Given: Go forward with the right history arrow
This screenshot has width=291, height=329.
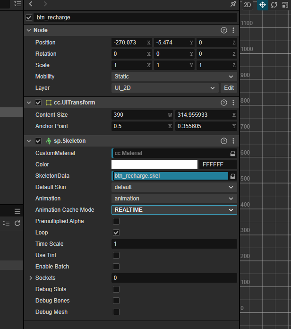Looking at the screenshot, I should coord(45,4).
